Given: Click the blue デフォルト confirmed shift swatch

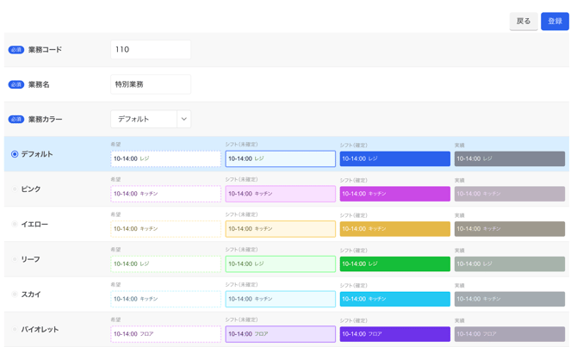Looking at the screenshot, I should click(x=394, y=158).
